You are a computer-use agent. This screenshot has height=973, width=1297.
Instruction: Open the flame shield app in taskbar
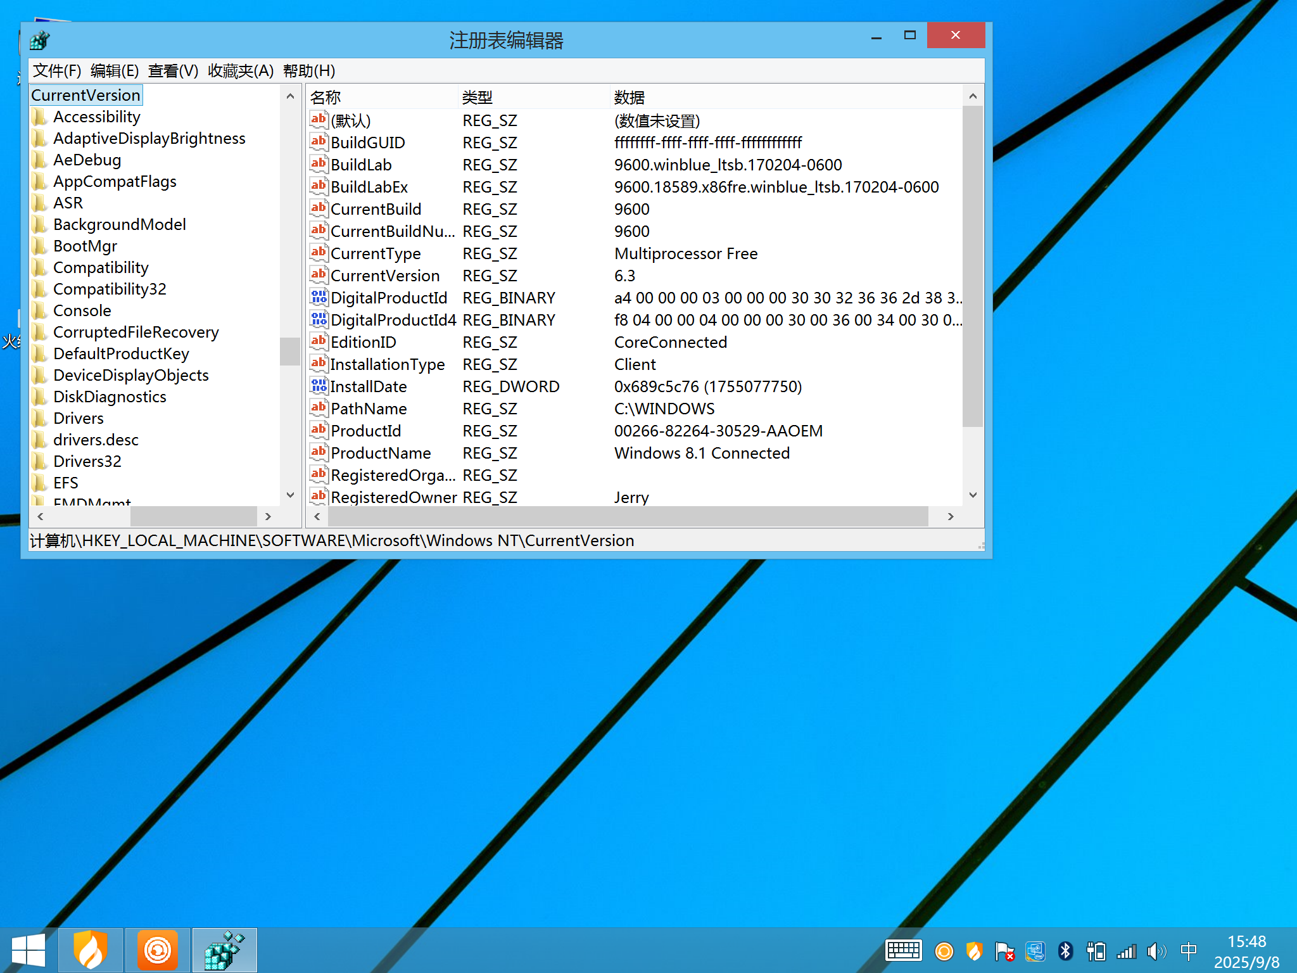pos(91,950)
